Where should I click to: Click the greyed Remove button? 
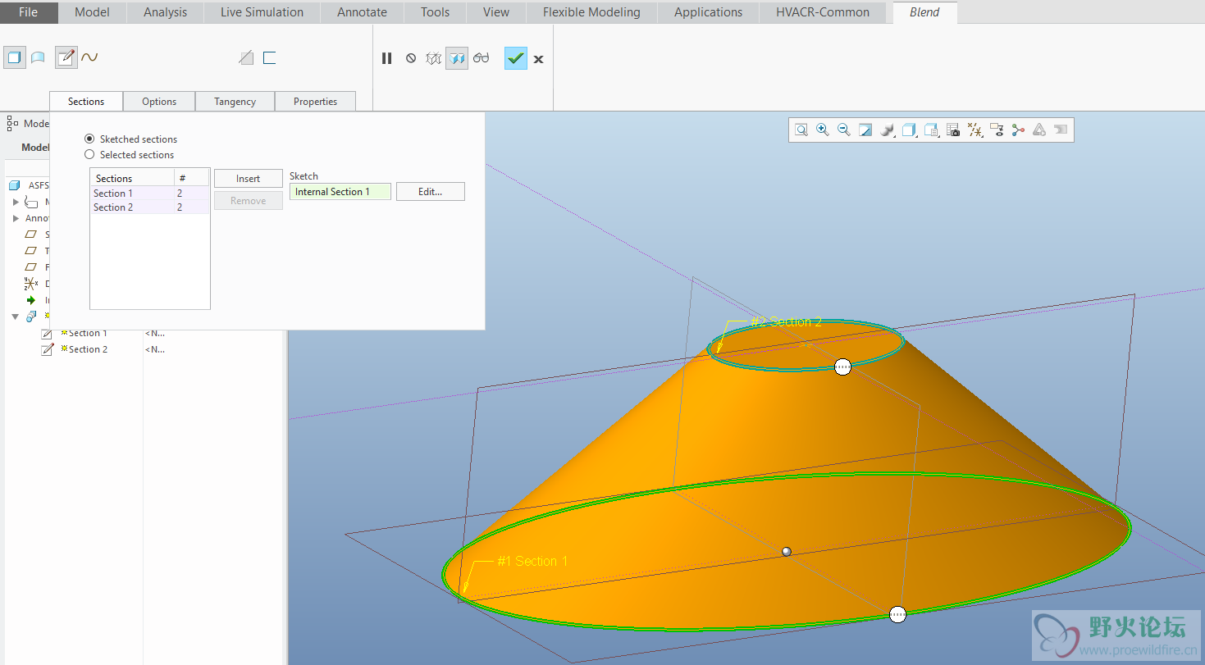point(248,201)
